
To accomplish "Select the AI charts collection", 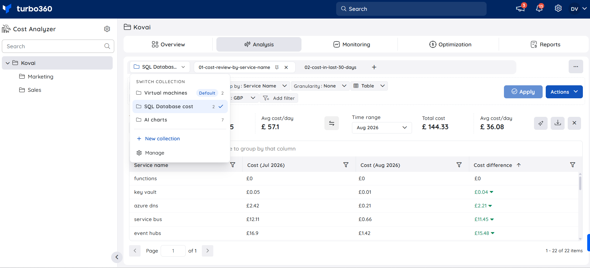I will click(x=180, y=120).
